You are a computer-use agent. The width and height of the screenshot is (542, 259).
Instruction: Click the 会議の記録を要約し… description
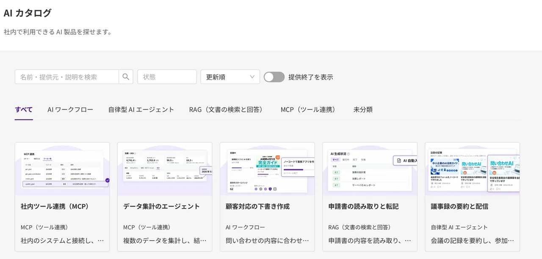(472, 240)
